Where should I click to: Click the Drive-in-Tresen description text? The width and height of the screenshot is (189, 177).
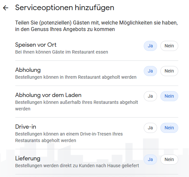coord(69,137)
